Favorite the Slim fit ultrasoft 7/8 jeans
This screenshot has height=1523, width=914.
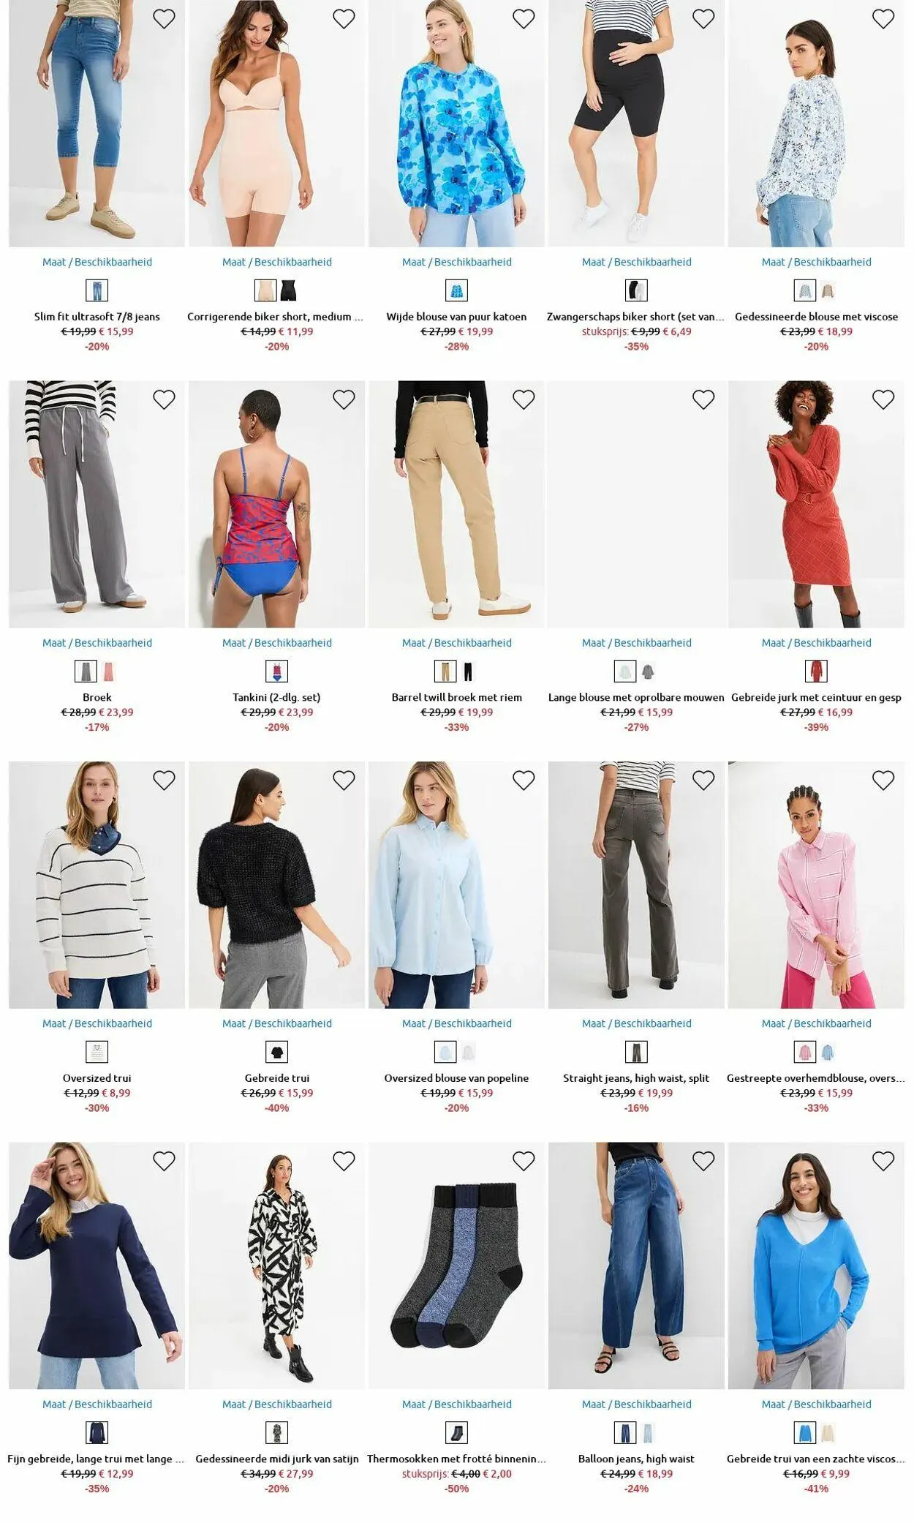tap(164, 19)
